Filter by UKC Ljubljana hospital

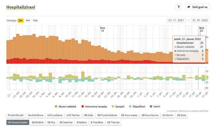55,115
